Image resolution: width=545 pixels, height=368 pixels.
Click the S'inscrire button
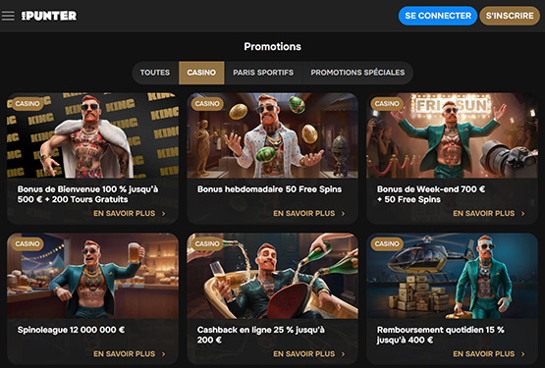pos(510,16)
